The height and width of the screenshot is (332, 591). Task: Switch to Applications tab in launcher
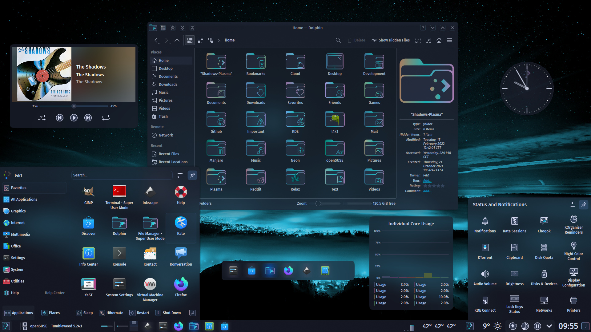[18, 313]
